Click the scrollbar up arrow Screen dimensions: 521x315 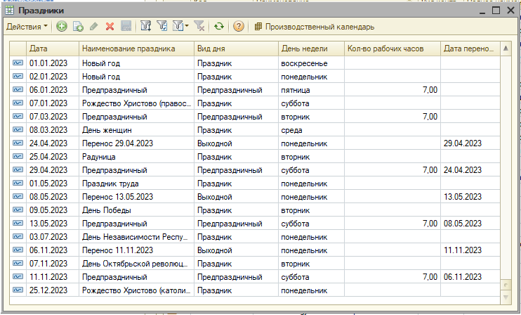(504, 49)
